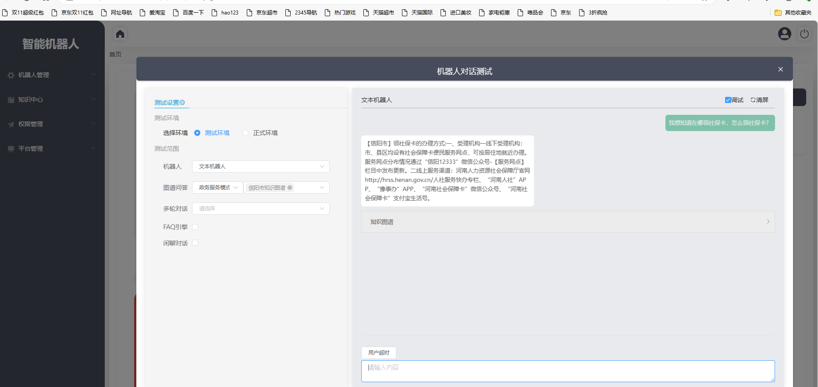Viewport: 818px width, 387px height.
Task: Select the 正式环境 radio button
Action: (x=245, y=133)
